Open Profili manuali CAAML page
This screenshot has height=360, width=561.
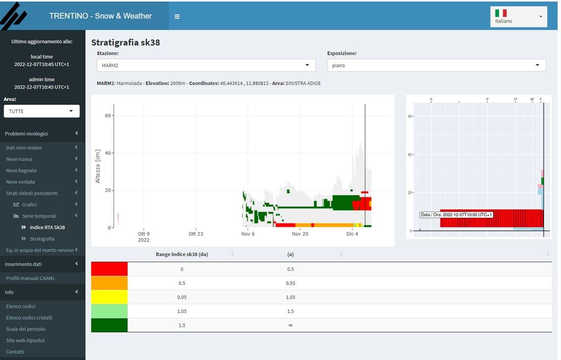coord(31,278)
